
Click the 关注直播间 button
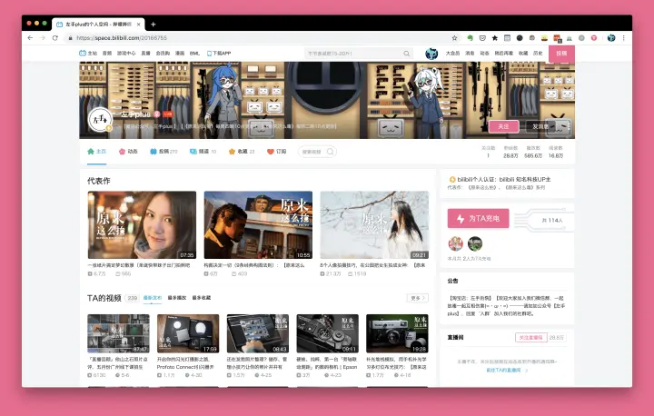click(531, 338)
